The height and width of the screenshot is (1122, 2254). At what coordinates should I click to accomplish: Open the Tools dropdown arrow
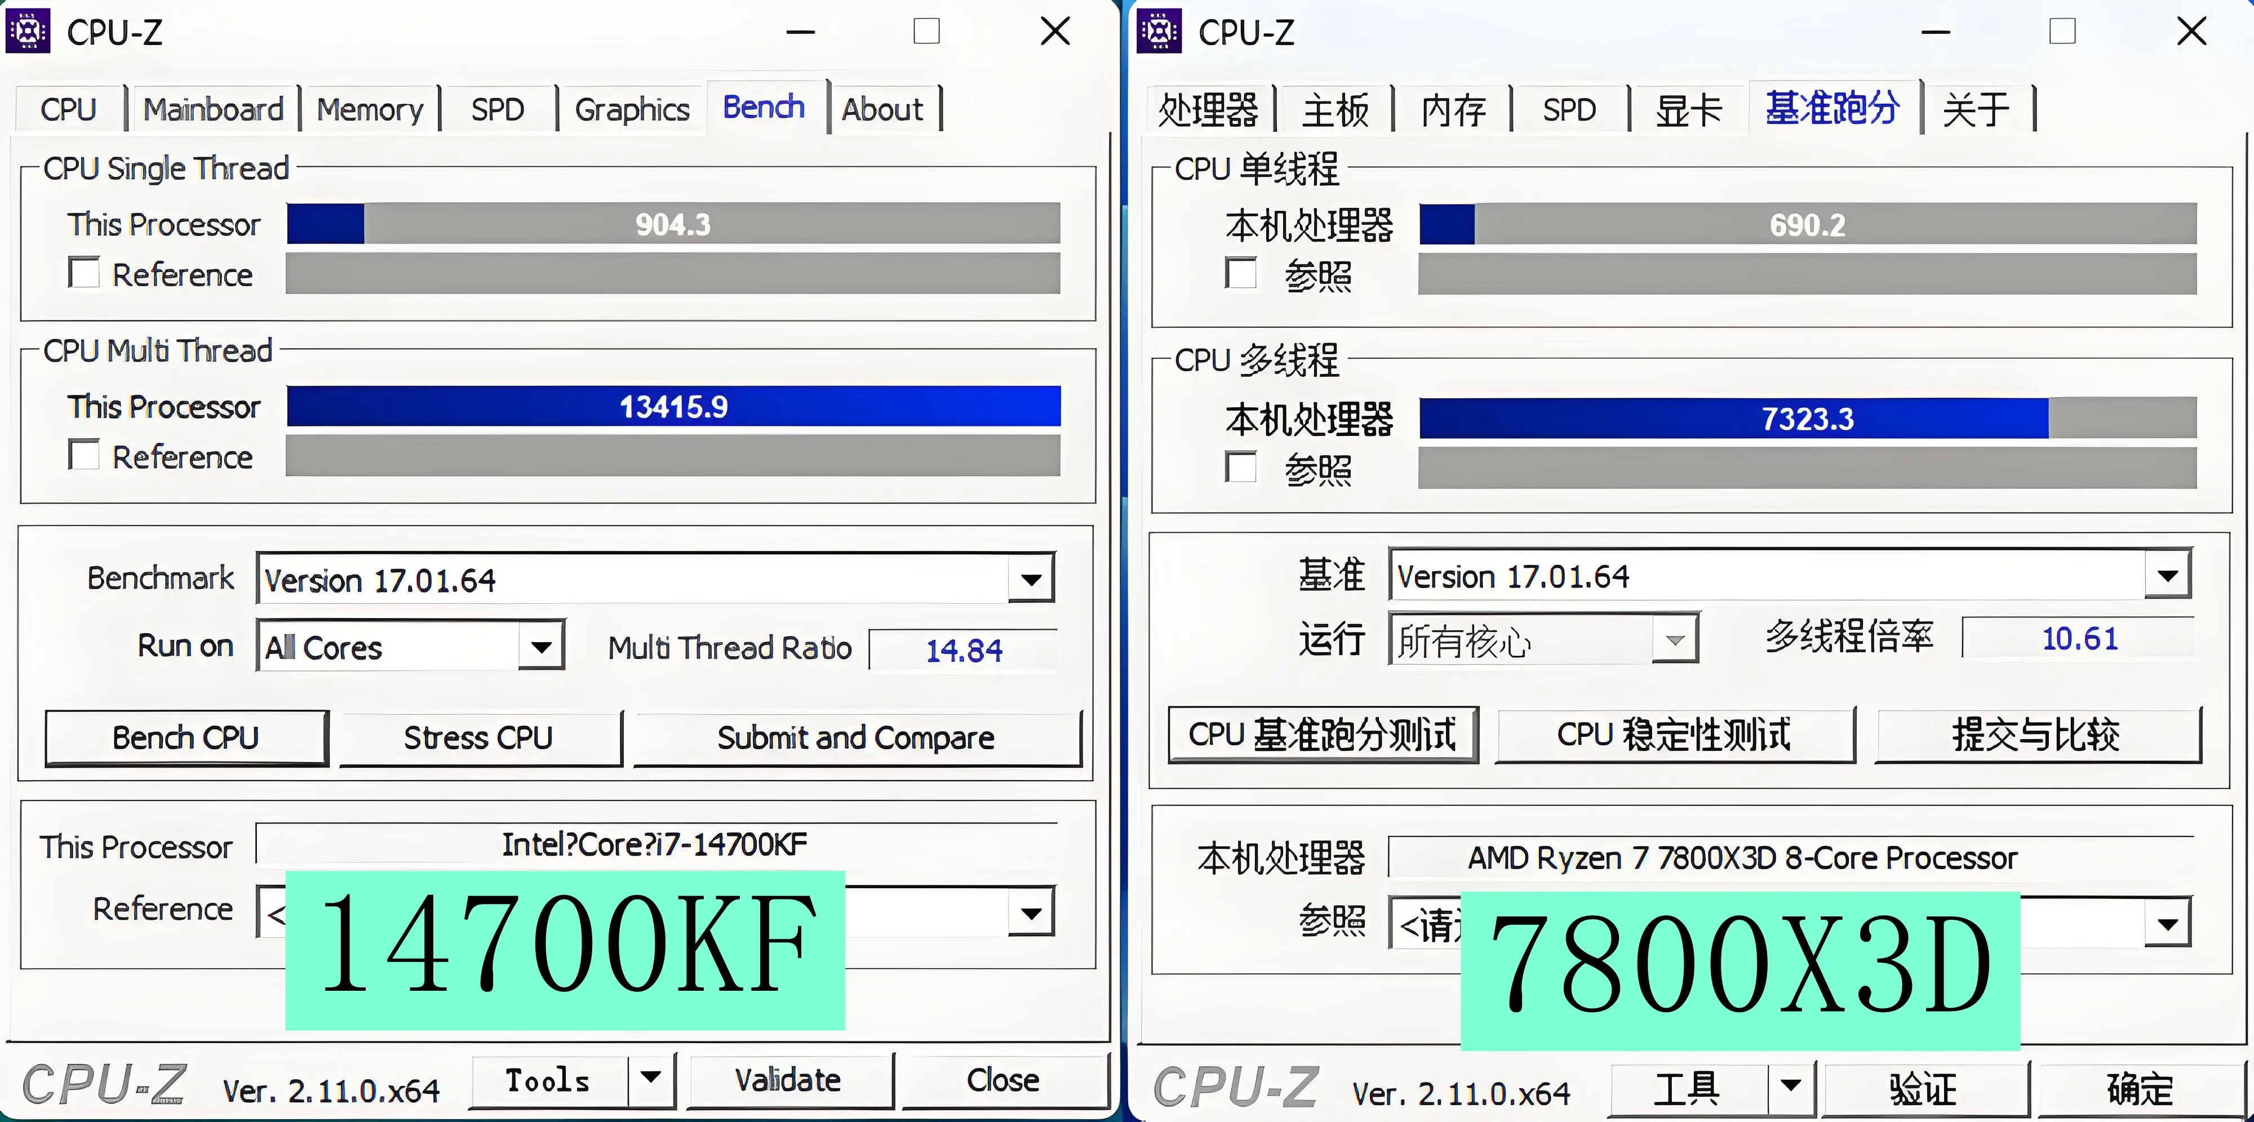[x=651, y=1080]
